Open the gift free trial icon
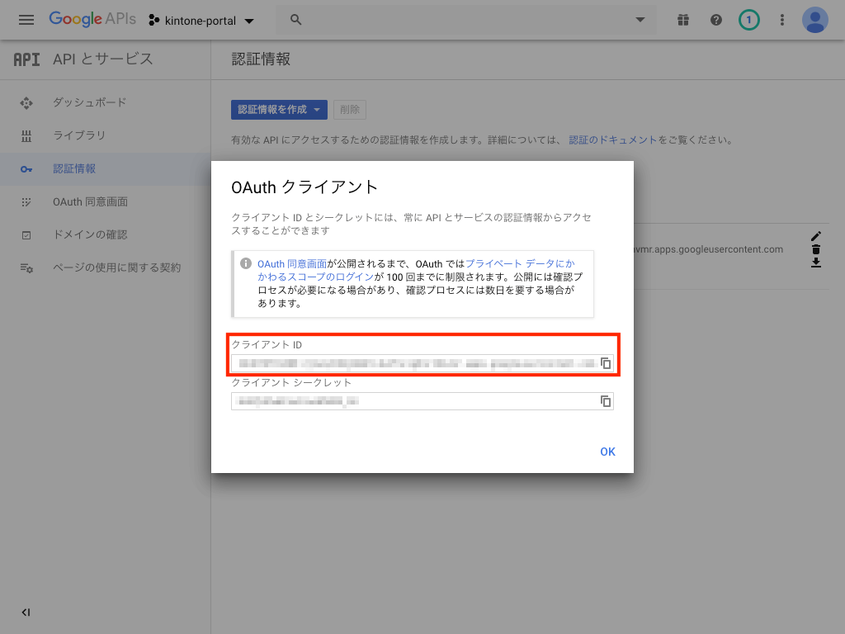Viewport: 845px width, 634px height. [x=682, y=20]
